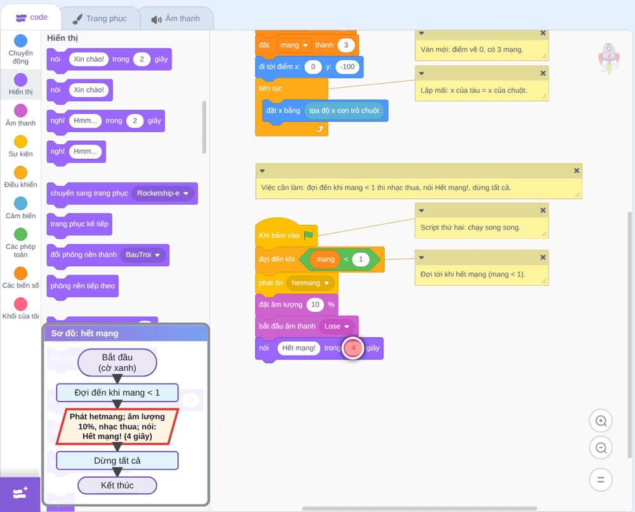Switch to the Trang phục tab
Screen dimensions: 635x512
click(100, 18)
